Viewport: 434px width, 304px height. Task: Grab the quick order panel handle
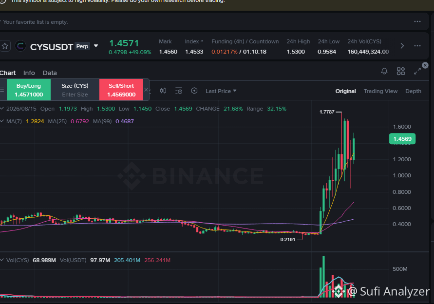[x=2, y=90]
